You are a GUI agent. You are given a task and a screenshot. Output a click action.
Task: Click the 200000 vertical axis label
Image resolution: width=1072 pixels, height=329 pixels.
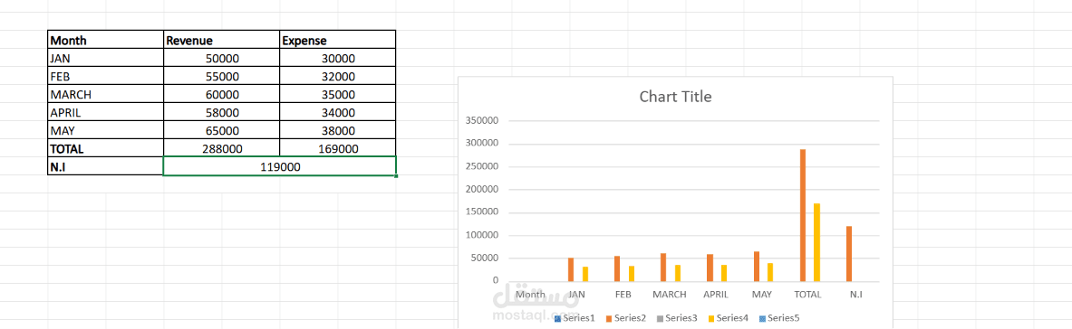pos(482,189)
